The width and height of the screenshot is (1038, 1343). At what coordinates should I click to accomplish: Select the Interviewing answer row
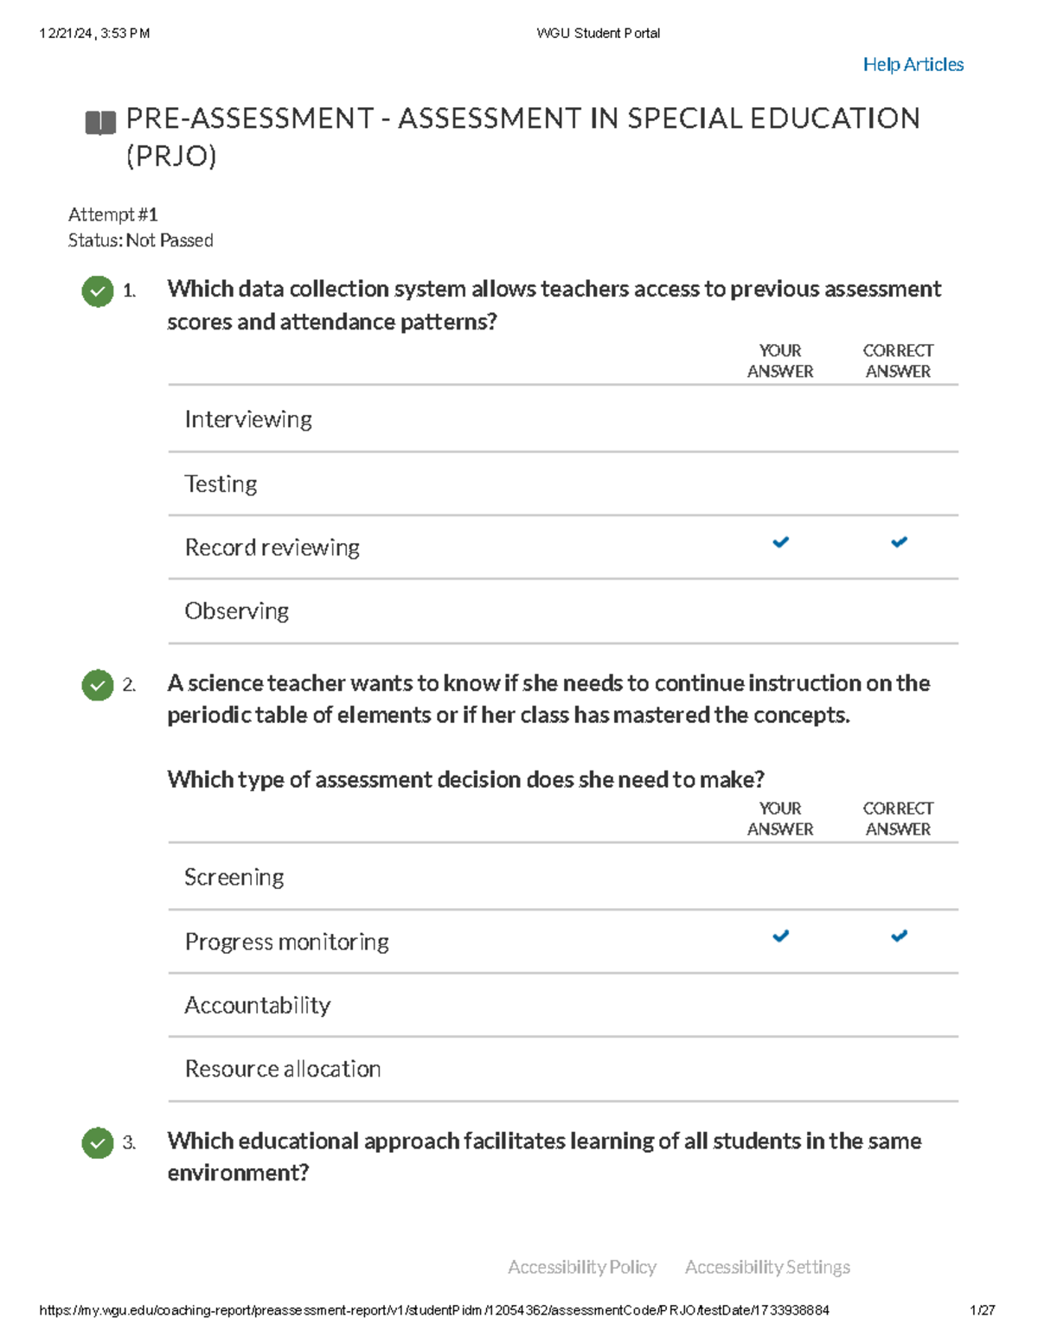tap(563, 419)
